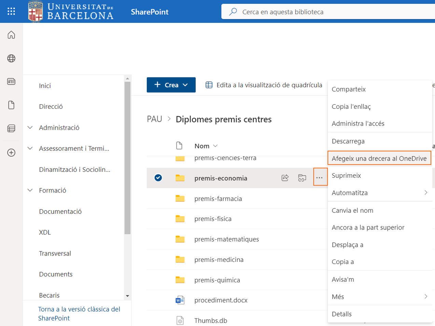
Task: Click the circled plus Create icon
Action: pyautogui.click(x=11, y=152)
